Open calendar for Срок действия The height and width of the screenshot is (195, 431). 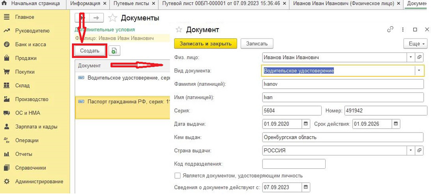click(x=396, y=123)
